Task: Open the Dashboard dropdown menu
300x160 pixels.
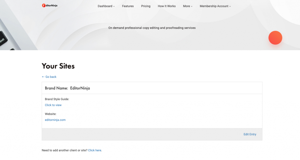Action: pyautogui.click(x=106, y=6)
